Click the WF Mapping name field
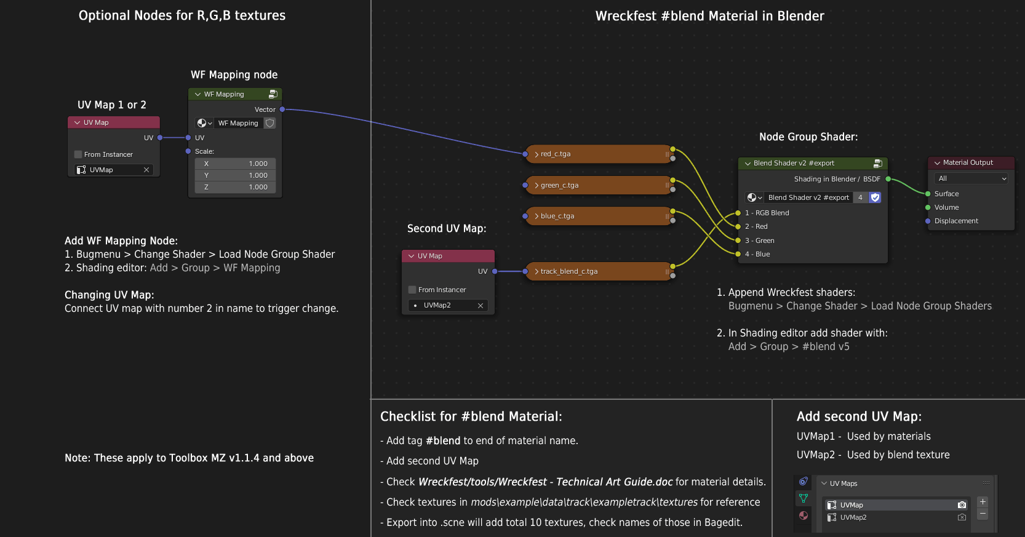The width and height of the screenshot is (1025, 537). [x=239, y=123]
